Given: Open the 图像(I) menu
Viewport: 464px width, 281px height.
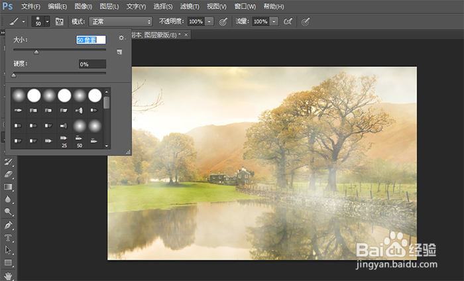Looking at the screenshot, I should click(x=84, y=6).
